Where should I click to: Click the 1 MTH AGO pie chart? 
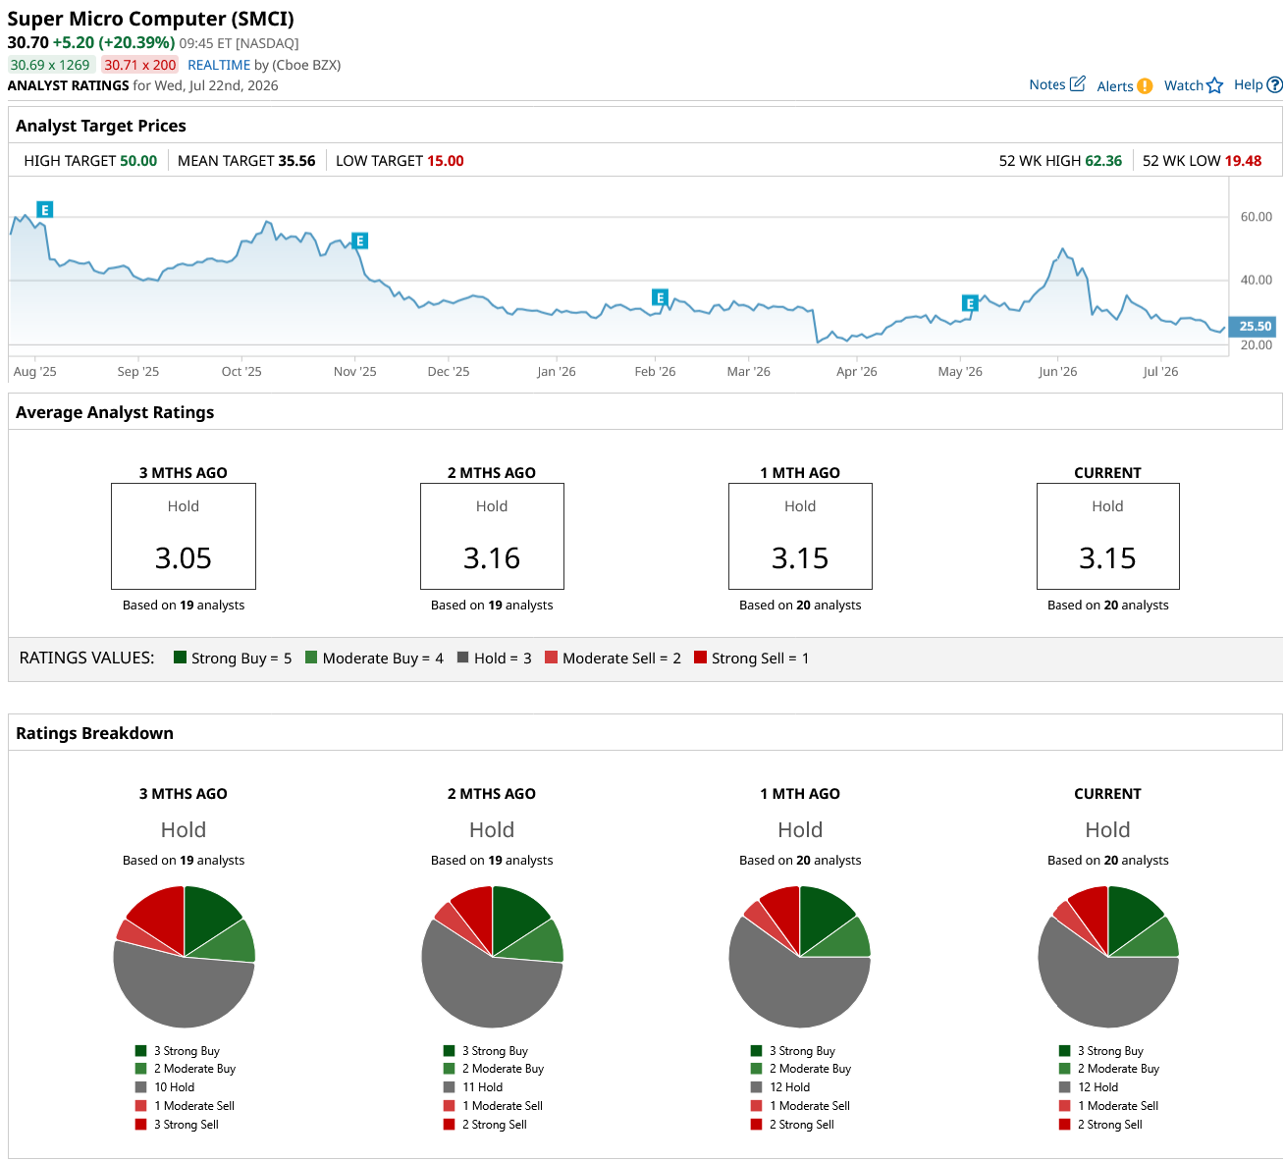[800, 957]
